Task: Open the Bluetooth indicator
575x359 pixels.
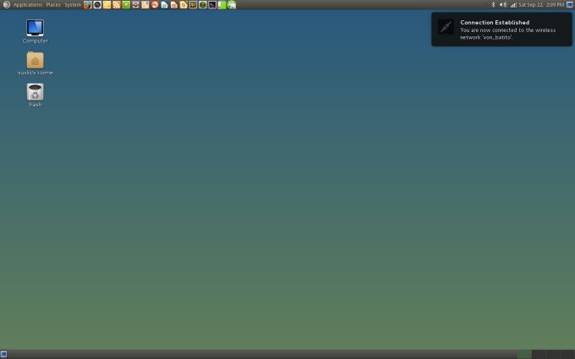Action: [x=493, y=5]
